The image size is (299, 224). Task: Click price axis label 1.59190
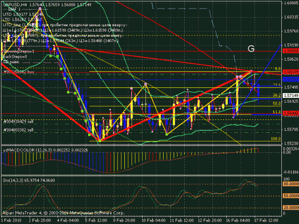tap(291, 45)
